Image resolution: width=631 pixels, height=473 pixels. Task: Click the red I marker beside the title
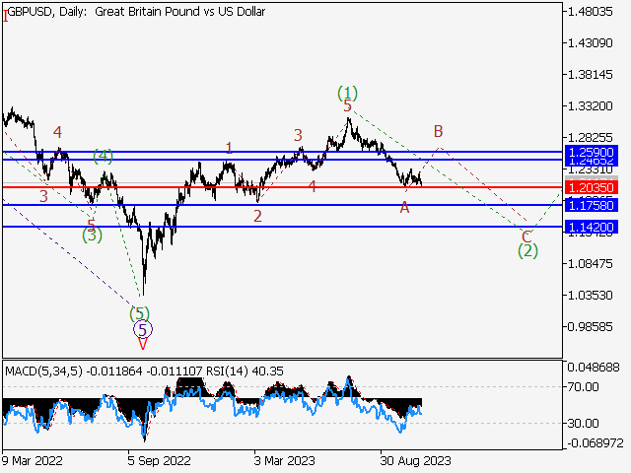coord(5,17)
